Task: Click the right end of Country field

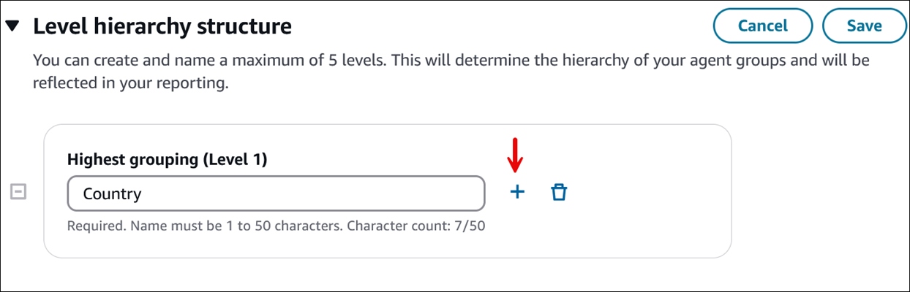Action: coord(468,193)
